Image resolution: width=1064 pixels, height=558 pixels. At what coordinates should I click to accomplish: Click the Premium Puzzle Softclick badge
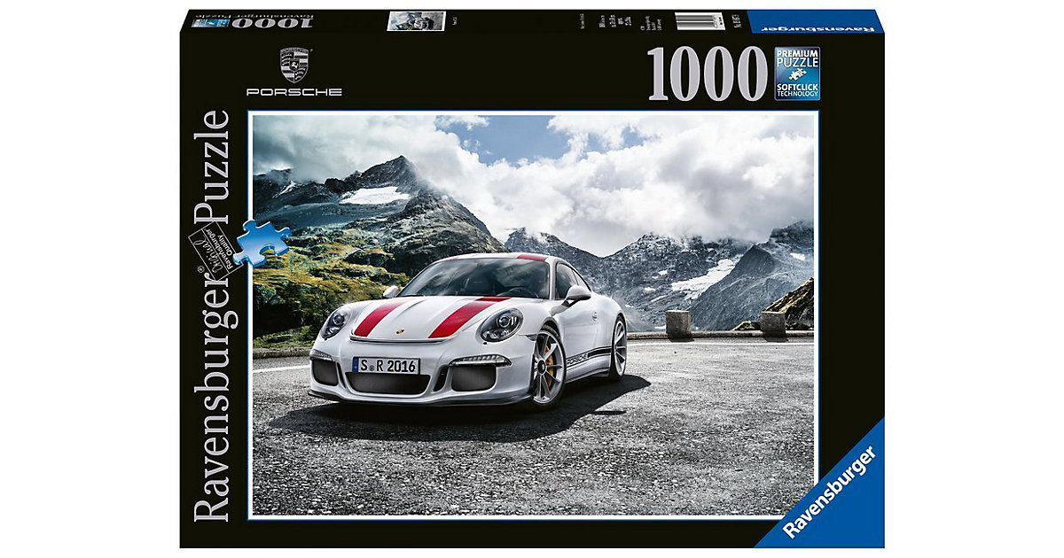coord(797,73)
